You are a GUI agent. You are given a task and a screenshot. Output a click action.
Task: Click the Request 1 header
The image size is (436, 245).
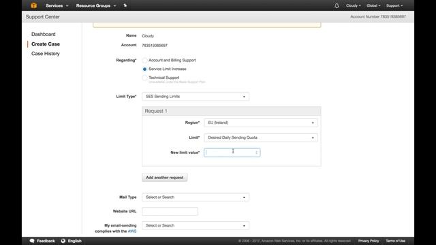pos(232,111)
